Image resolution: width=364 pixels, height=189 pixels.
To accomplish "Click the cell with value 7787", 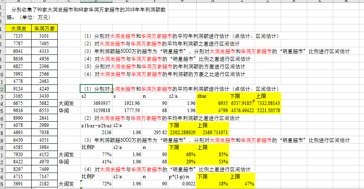I will point(18,44).
